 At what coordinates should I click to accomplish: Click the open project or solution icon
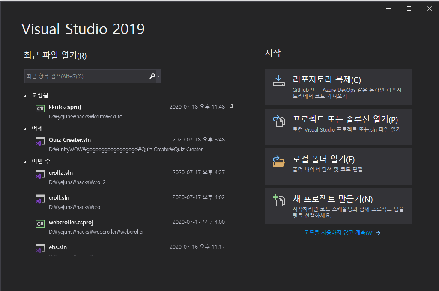(278, 121)
